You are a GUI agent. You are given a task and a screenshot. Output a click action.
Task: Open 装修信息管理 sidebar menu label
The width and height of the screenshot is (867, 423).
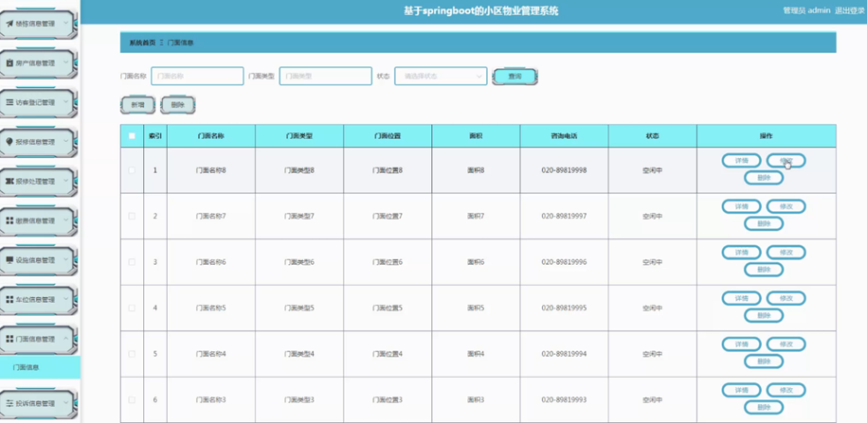(35, 24)
